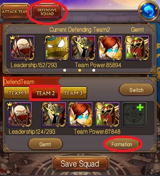This screenshot has width=160, height=176.
Task: Tap the blue swirl return icon
Action: click(x=149, y=11)
